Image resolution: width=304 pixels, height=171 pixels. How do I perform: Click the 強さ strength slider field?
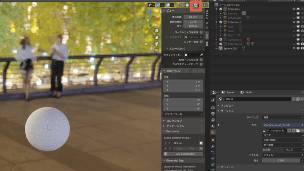pyautogui.click(x=281, y=160)
